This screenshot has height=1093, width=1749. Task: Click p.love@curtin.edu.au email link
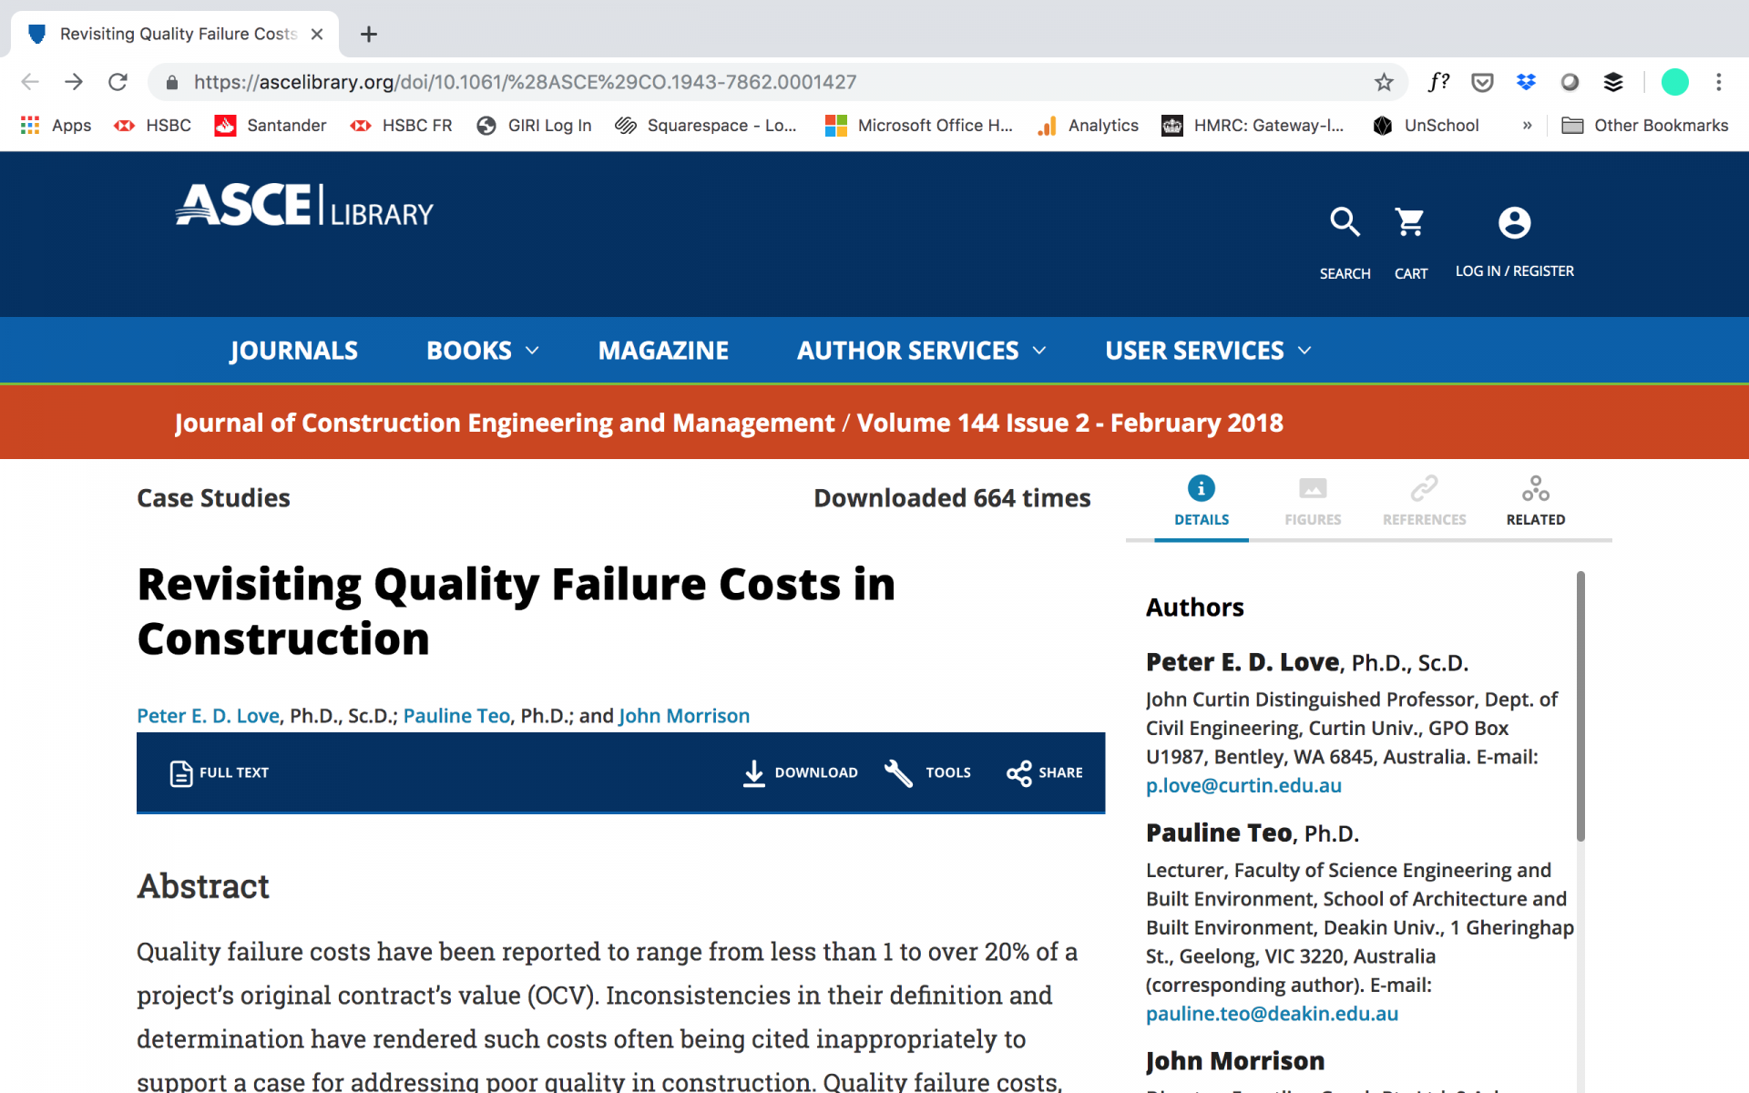1243,785
